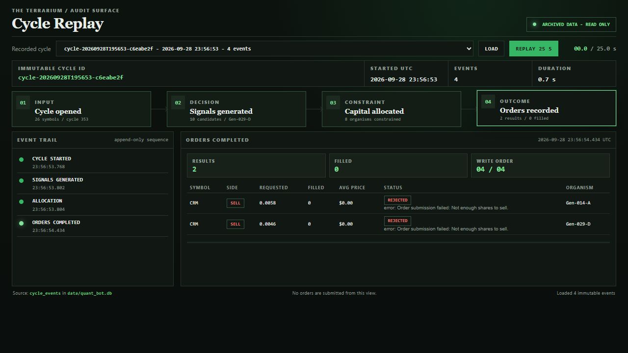Click the green dot beside ALLOCATION

click(x=21, y=202)
